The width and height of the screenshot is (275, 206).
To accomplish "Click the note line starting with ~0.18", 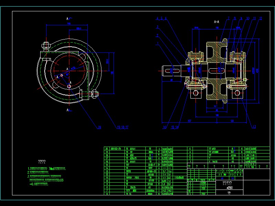I will pos(38,184).
